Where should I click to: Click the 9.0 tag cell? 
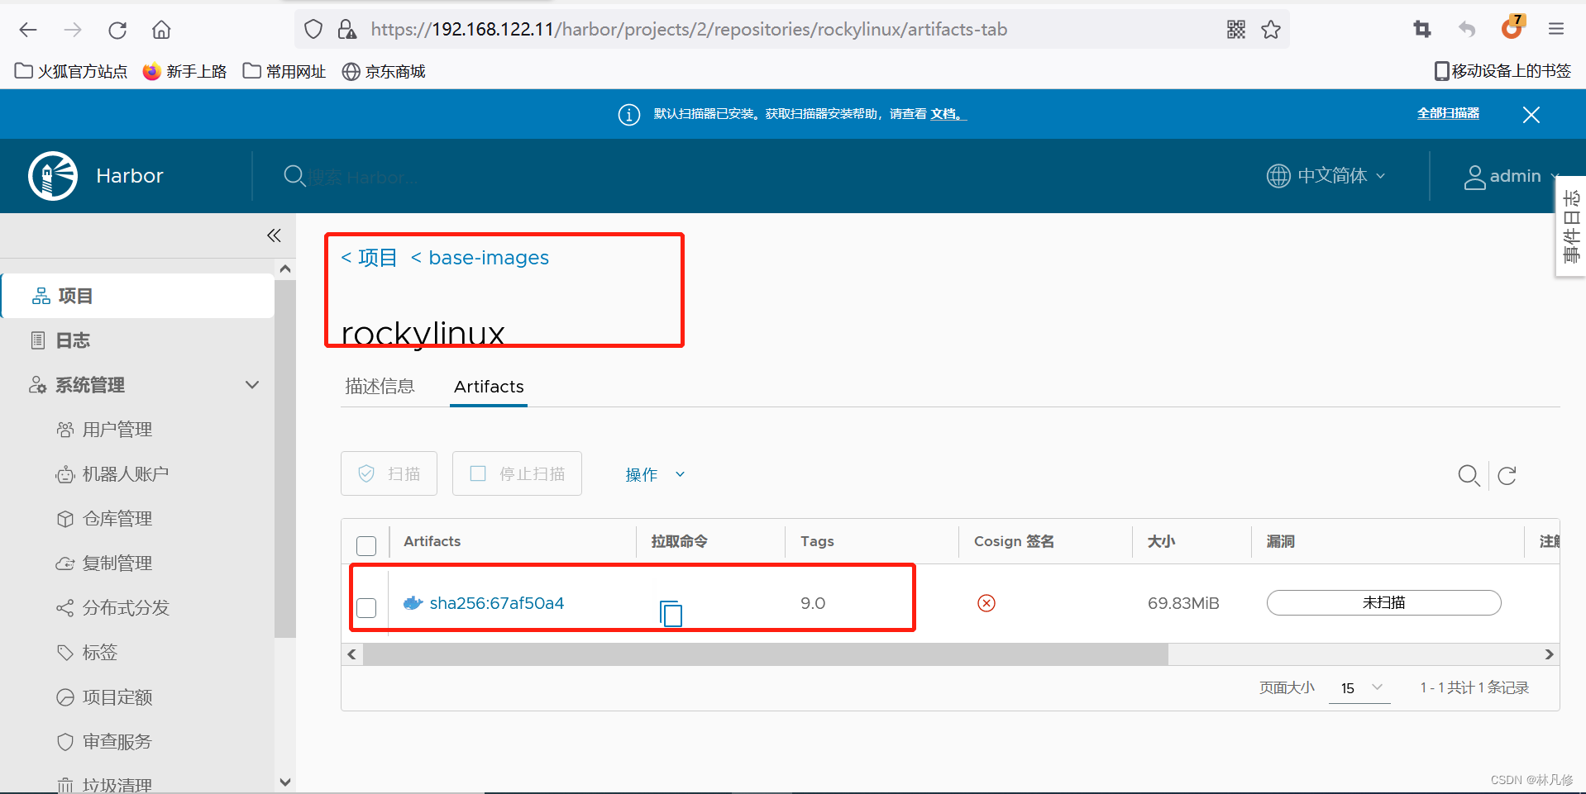pyautogui.click(x=813, y=603)
